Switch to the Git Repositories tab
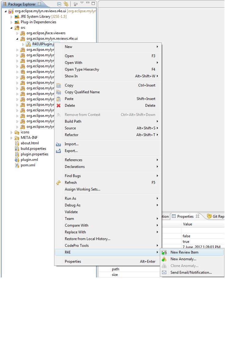This screenshot has width=225, height=341. point(216,216)
